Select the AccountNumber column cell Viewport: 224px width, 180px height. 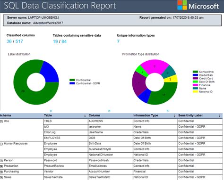pyautogui.click(x=111, y=172)
